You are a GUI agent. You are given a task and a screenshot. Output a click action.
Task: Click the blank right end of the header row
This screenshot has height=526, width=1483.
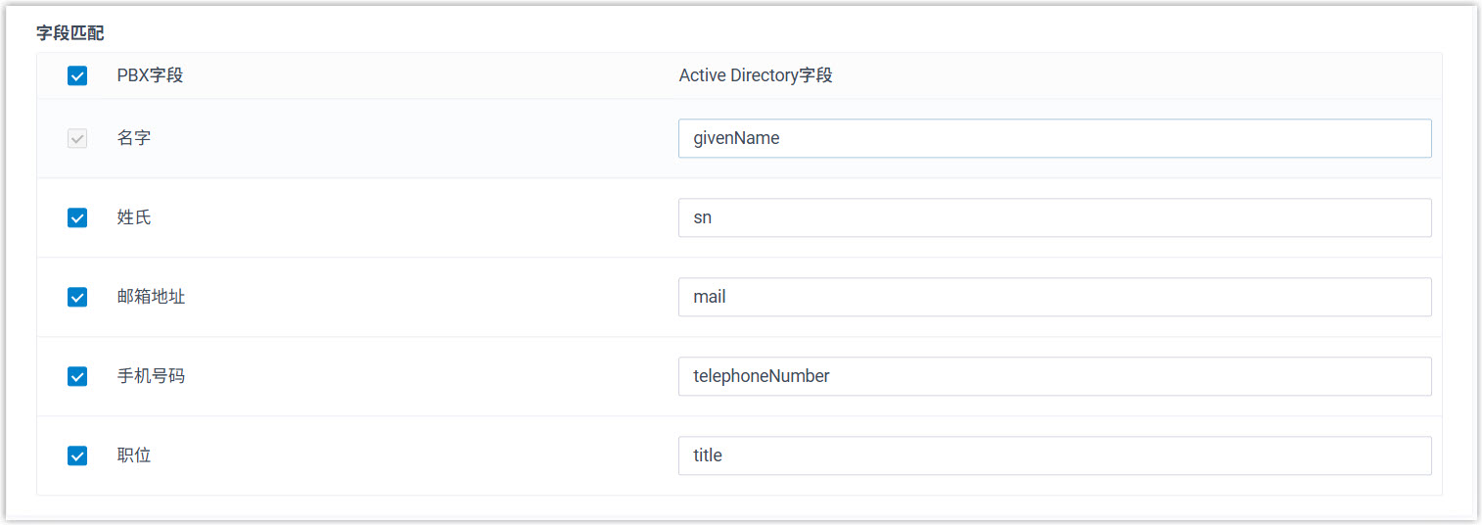[1273, 75]
